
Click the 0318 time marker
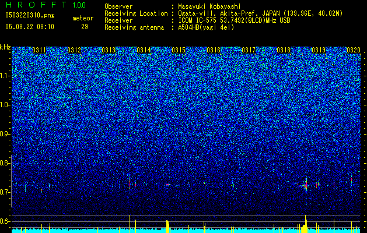click(284, 50)
